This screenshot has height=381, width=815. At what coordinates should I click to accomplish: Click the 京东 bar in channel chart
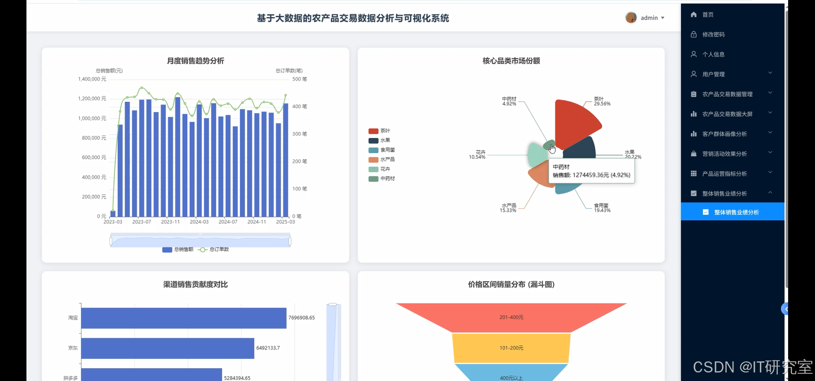pyautogui.click(x=168, y=348)
